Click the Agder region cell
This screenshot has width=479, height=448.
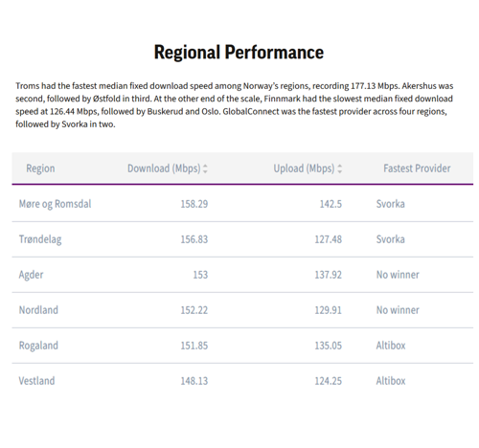tap(31, 275)
